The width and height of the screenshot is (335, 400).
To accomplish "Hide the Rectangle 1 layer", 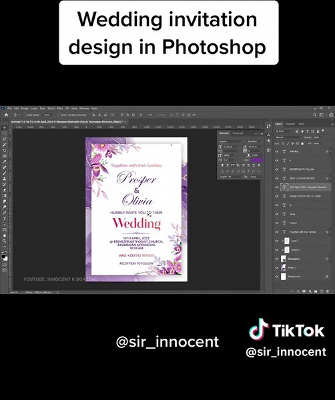I will tap(276, 259).
